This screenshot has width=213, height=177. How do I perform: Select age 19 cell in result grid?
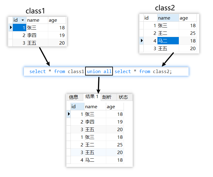point(115,122)
